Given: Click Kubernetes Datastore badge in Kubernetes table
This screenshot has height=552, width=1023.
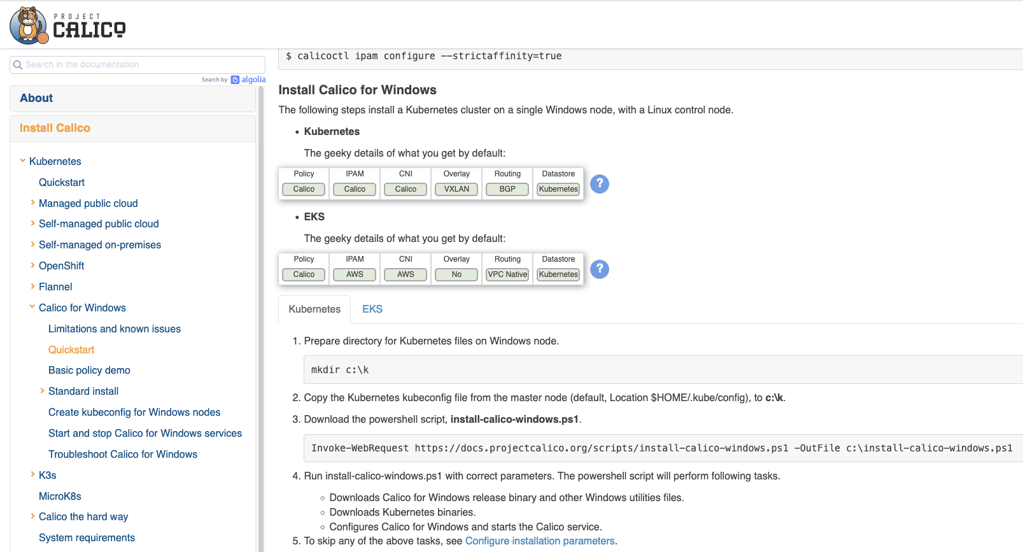Looking at the screenshot, I should pyautogui.click(x=558, y=189).
